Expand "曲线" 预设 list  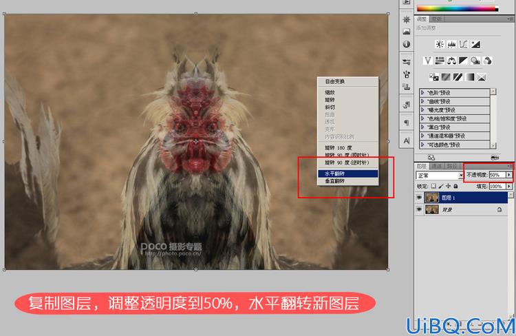(422, 101)
